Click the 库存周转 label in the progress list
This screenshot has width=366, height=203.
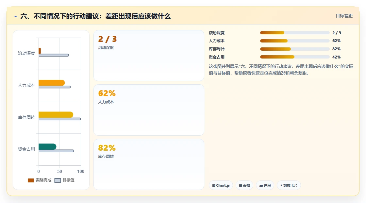coord(217,49)
